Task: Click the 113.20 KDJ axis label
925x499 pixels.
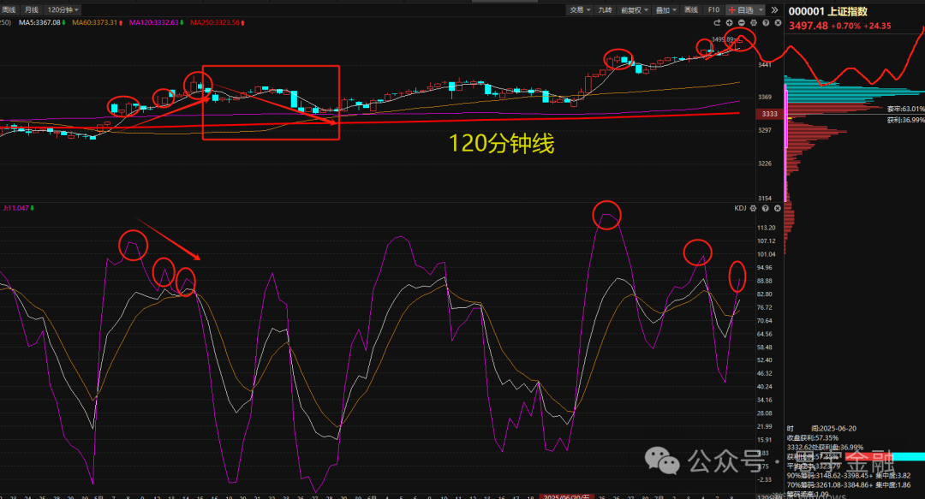Action: click(x=766, y=228)
